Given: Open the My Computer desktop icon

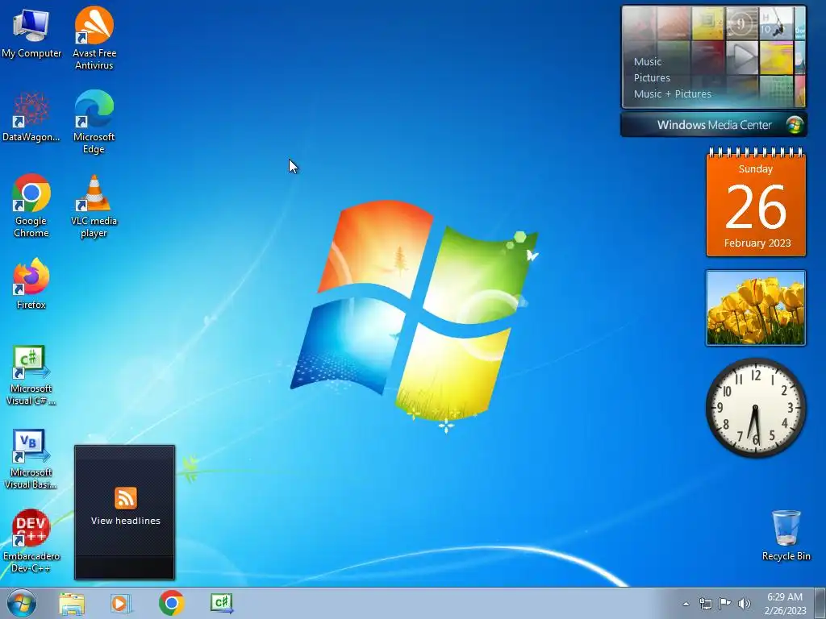Looking at the screenshot, I should pos(31,32).
